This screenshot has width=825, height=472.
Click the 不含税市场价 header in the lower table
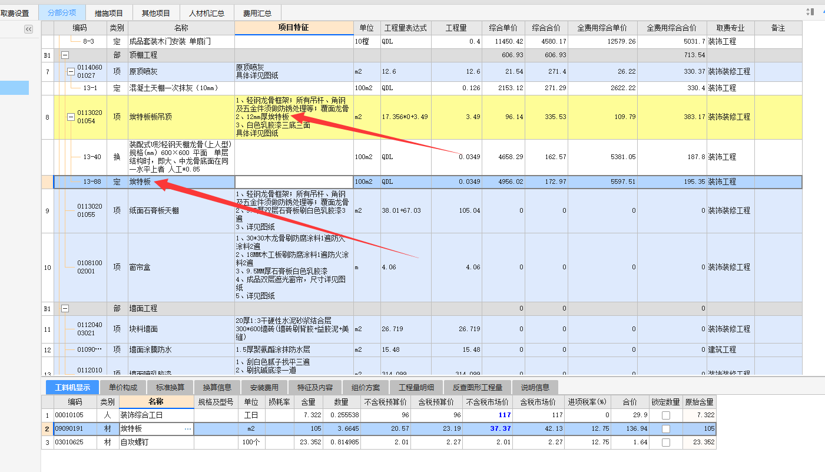click(x=487, y=402)
